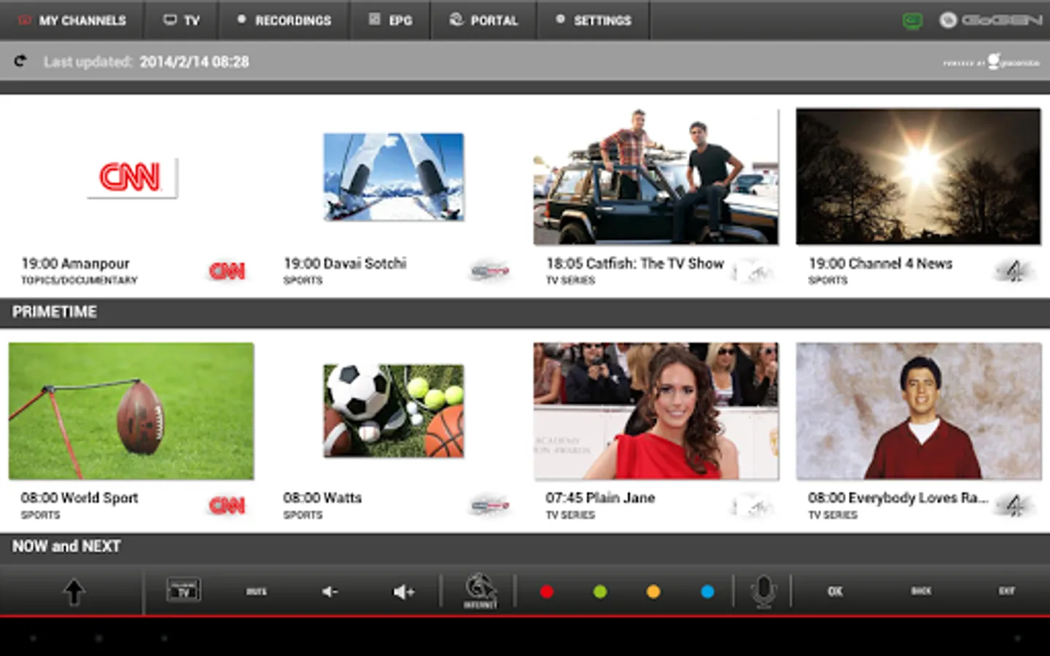Click the OK button in the remote bar

(x=836, y=591)
